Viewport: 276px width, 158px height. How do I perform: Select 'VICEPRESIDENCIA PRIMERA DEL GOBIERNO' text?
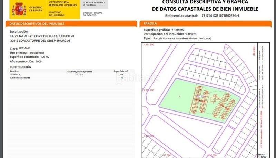coord(63,4)
